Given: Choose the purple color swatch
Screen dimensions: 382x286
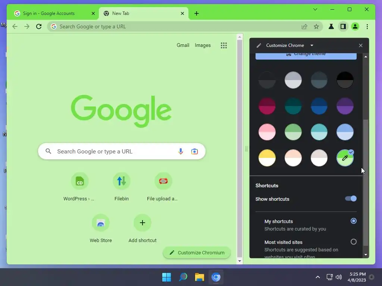Looking at the screenshot, I should pyautogui.click(x=345, y=106).
